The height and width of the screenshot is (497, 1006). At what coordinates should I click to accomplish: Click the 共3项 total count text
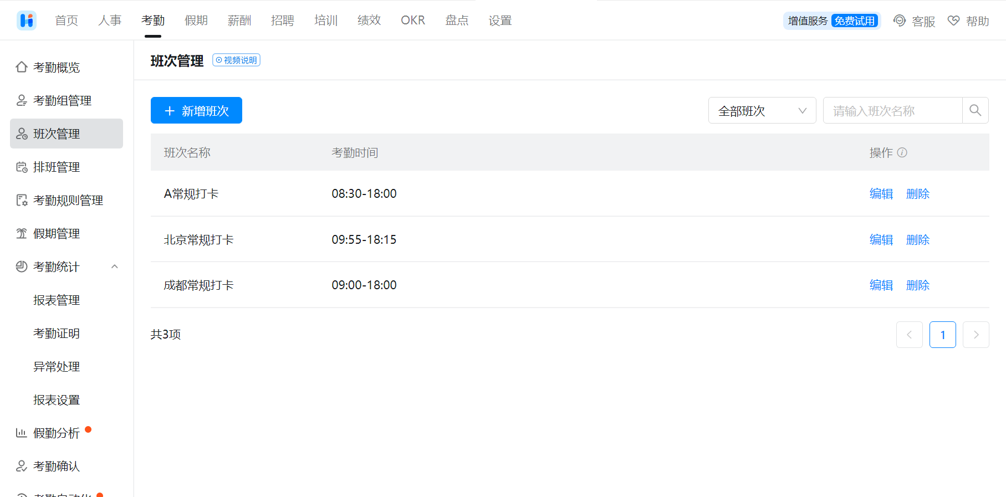tap(166, 334)
